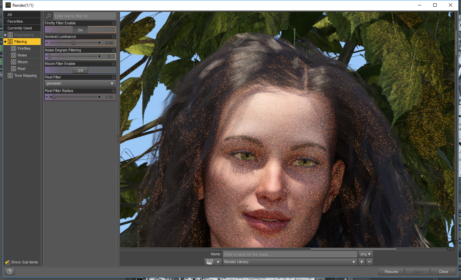Collapse the Filtering group in the tree
The height and width of the screenshot is (280, 461).
[x=5, y=42]
